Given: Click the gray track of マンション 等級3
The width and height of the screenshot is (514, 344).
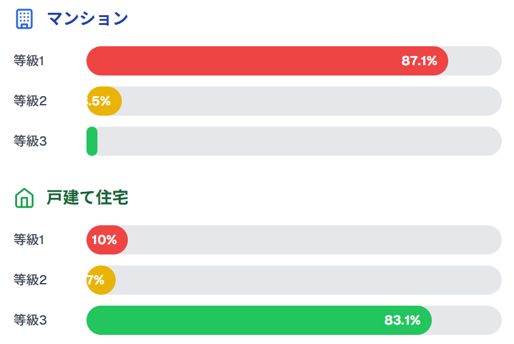Looking at the screenshot, I should coord(298,141).
